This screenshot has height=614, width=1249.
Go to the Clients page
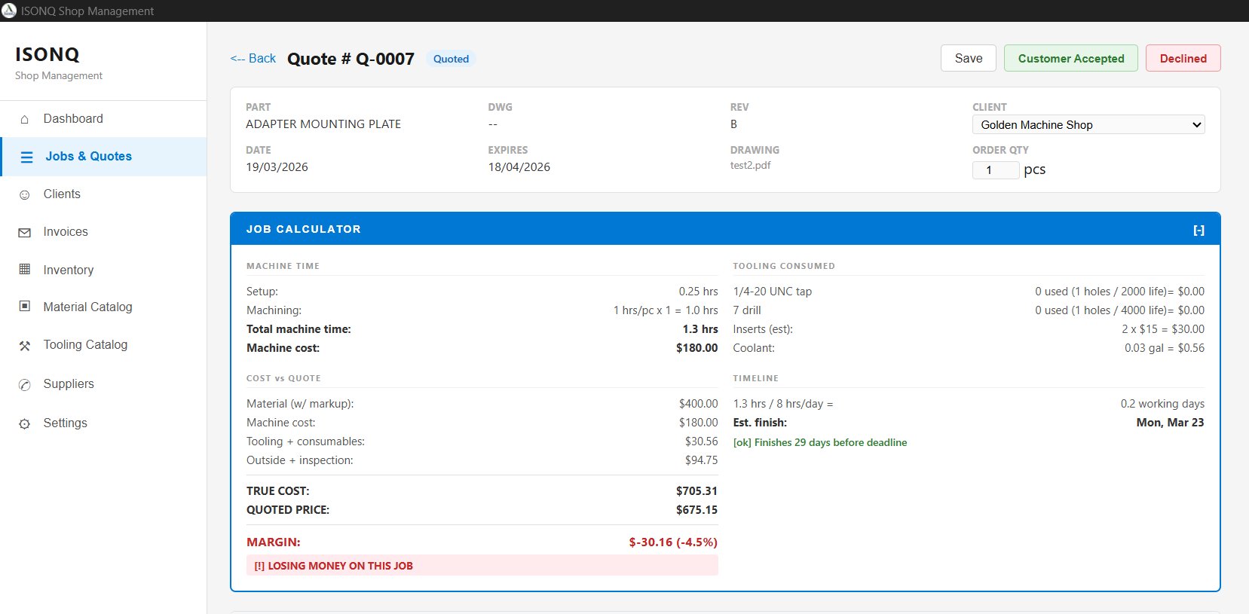pos(103,194)
